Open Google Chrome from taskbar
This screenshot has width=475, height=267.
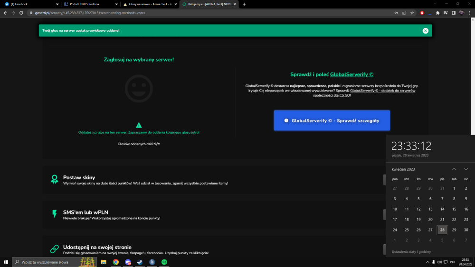tap(116, 262)
